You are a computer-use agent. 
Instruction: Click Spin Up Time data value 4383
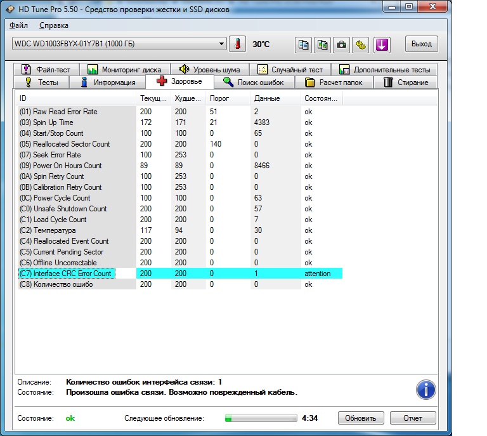(261, 122)
